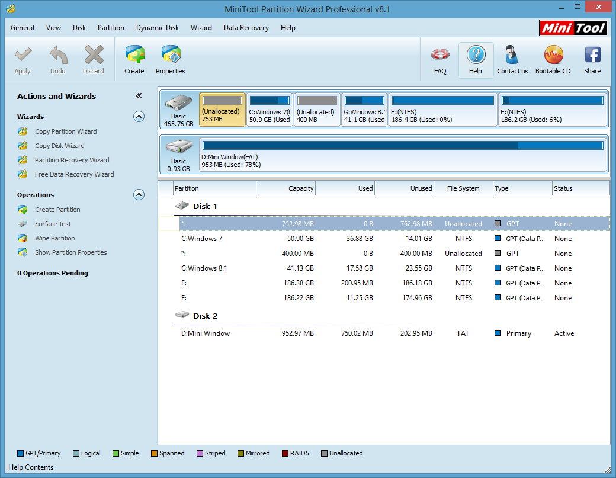Viewport: 616px width, 478px height.
Task: Click the Discard X icon
Action: click(94, 54)
